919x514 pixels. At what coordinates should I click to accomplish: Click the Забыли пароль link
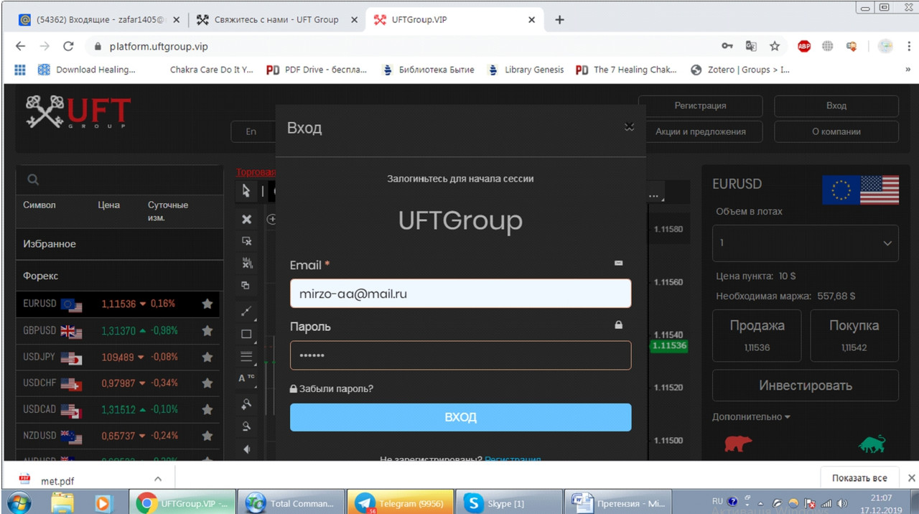click(332, 389)
